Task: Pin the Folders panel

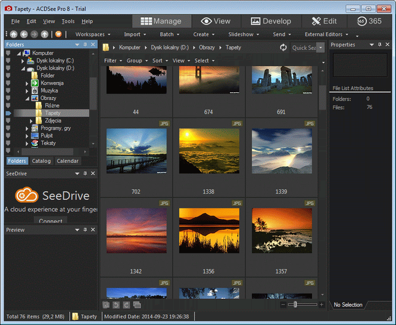Action: [x=85, y=45]
